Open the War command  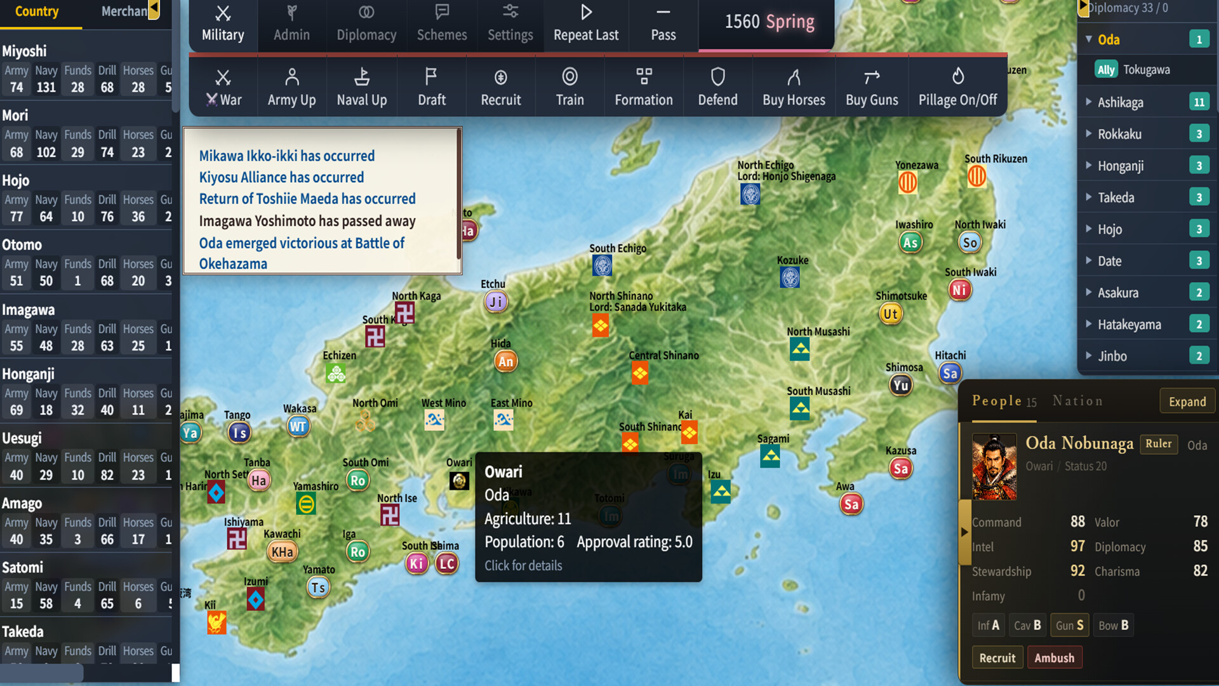point(223,87)
